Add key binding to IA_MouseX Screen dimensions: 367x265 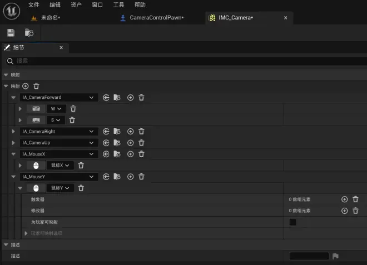(130, 154)
